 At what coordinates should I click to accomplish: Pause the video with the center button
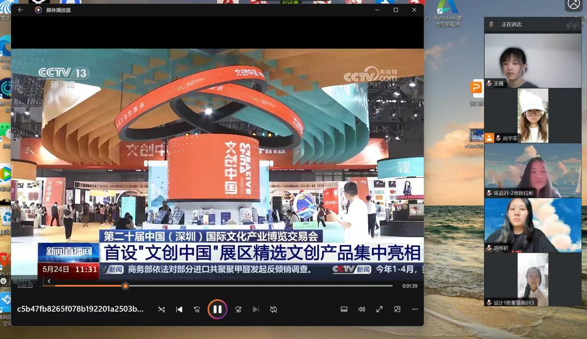(x=217, y=309)
